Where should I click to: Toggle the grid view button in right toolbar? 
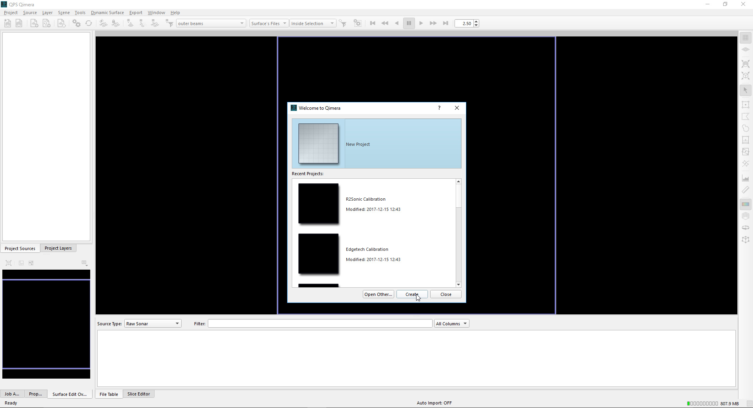pyautogui.click(x=745, y=38)
